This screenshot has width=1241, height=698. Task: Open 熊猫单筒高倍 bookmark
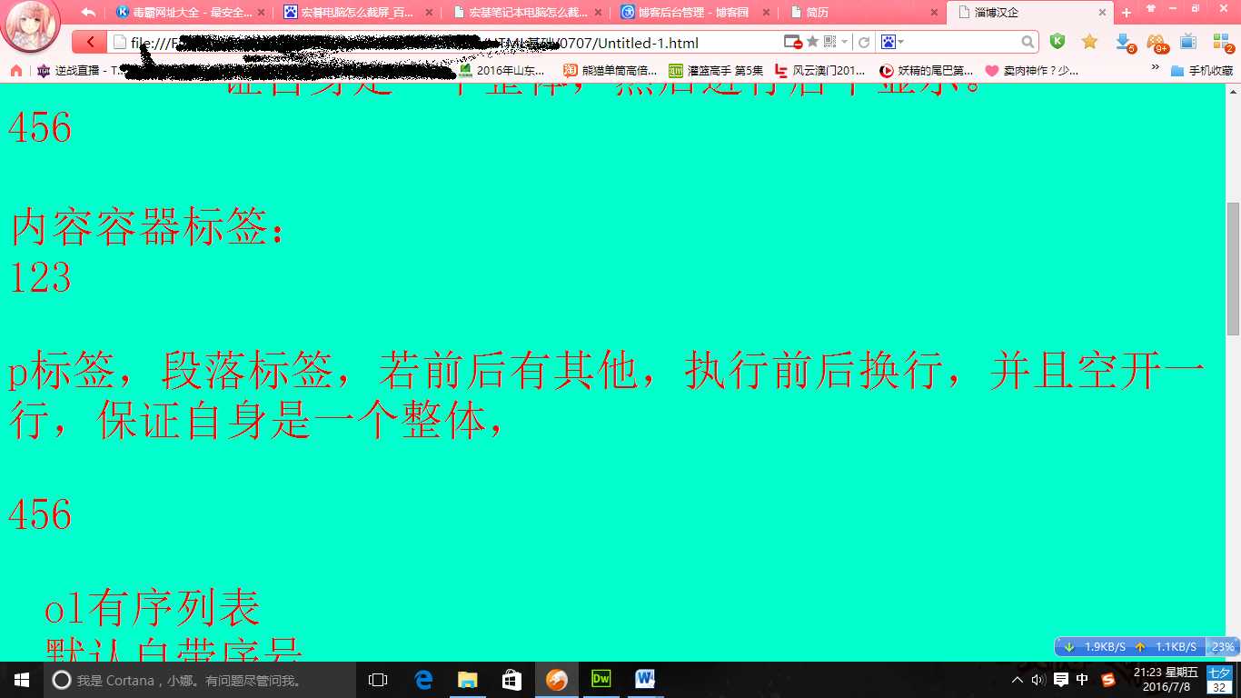(x=610, y=70)
